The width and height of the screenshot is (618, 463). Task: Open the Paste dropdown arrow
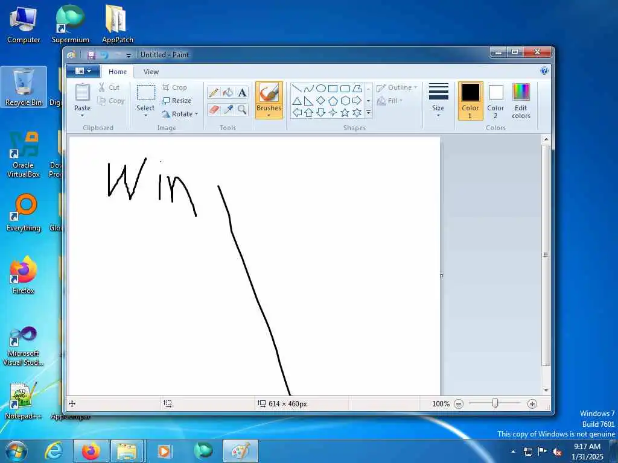82,116
